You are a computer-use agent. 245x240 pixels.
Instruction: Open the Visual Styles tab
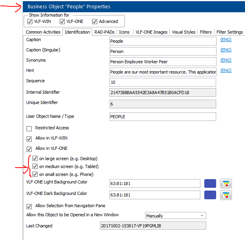(184, 32)
